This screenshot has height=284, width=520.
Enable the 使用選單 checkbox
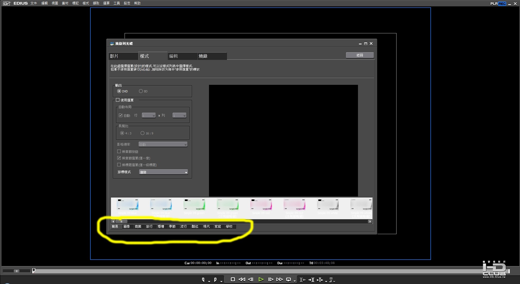pos(118,100)
